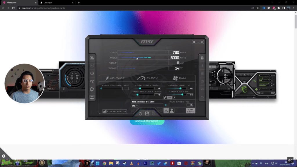Select profile slot 1 in Afterburner
The image size is (297, 167).
202,66
